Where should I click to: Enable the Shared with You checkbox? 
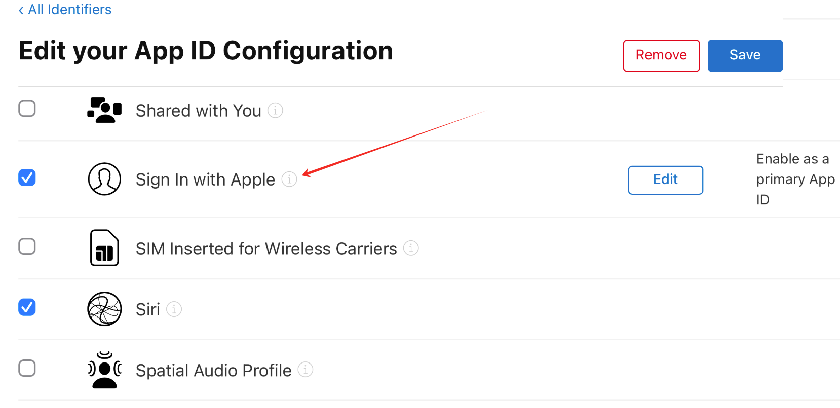tap(27, 108)
